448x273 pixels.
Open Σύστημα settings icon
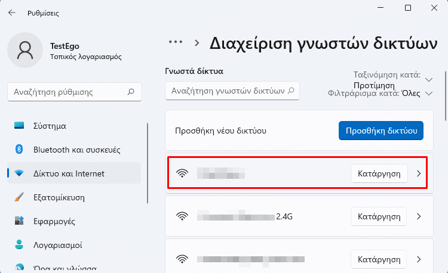tap(19, 125)
